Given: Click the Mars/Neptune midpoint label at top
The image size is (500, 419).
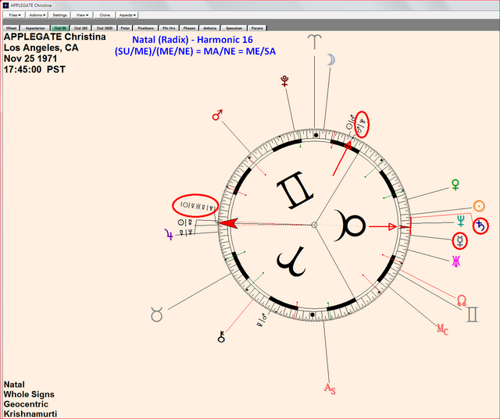Looking at the screenshot, I should click(x=362, y=125).
